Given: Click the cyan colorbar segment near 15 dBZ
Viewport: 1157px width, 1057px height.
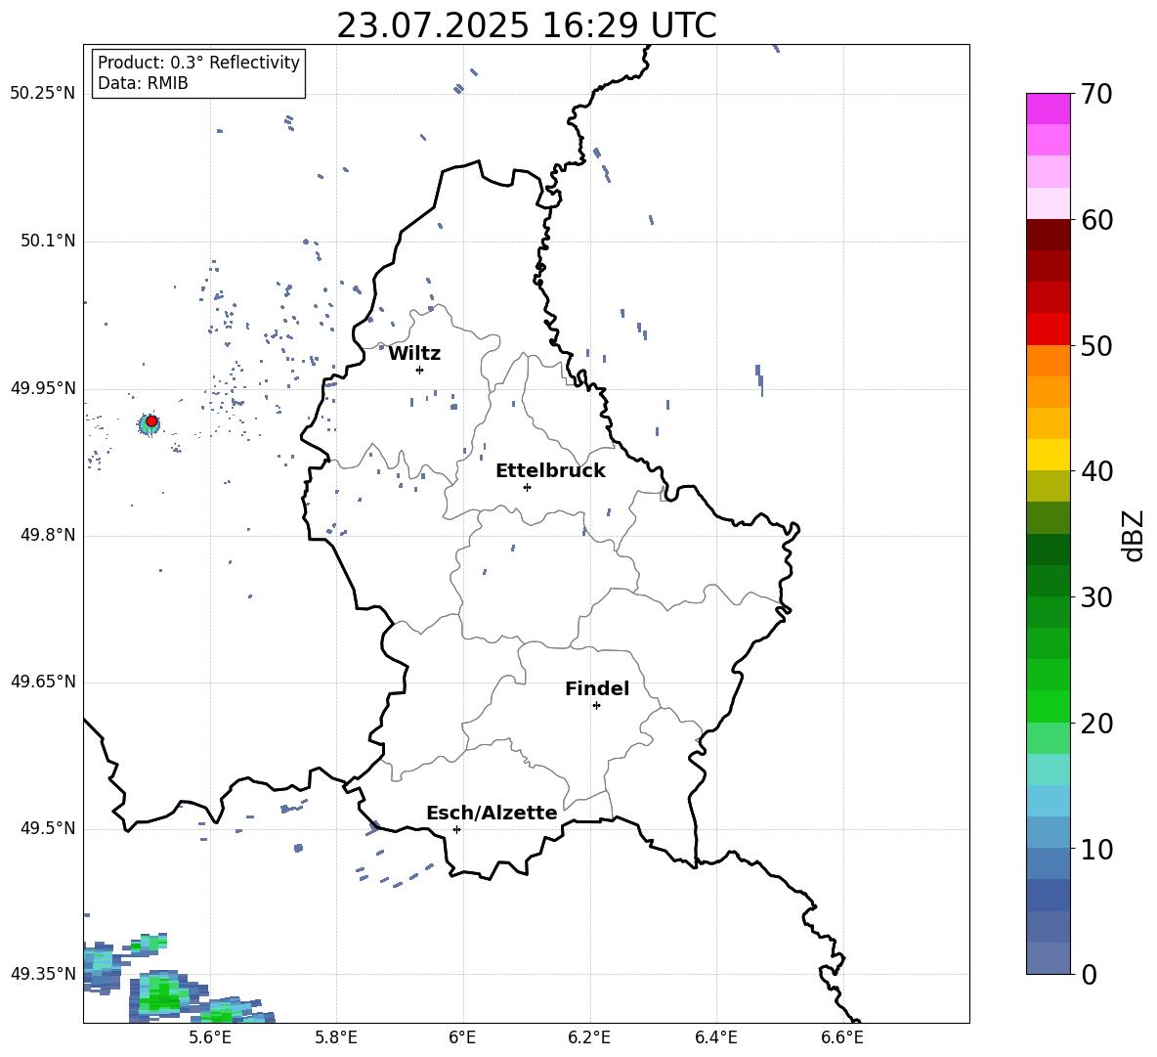Looking at the screenshot, I should click(x=1049, y=770).
